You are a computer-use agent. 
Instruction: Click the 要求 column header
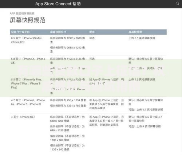[x=92, y=32]
